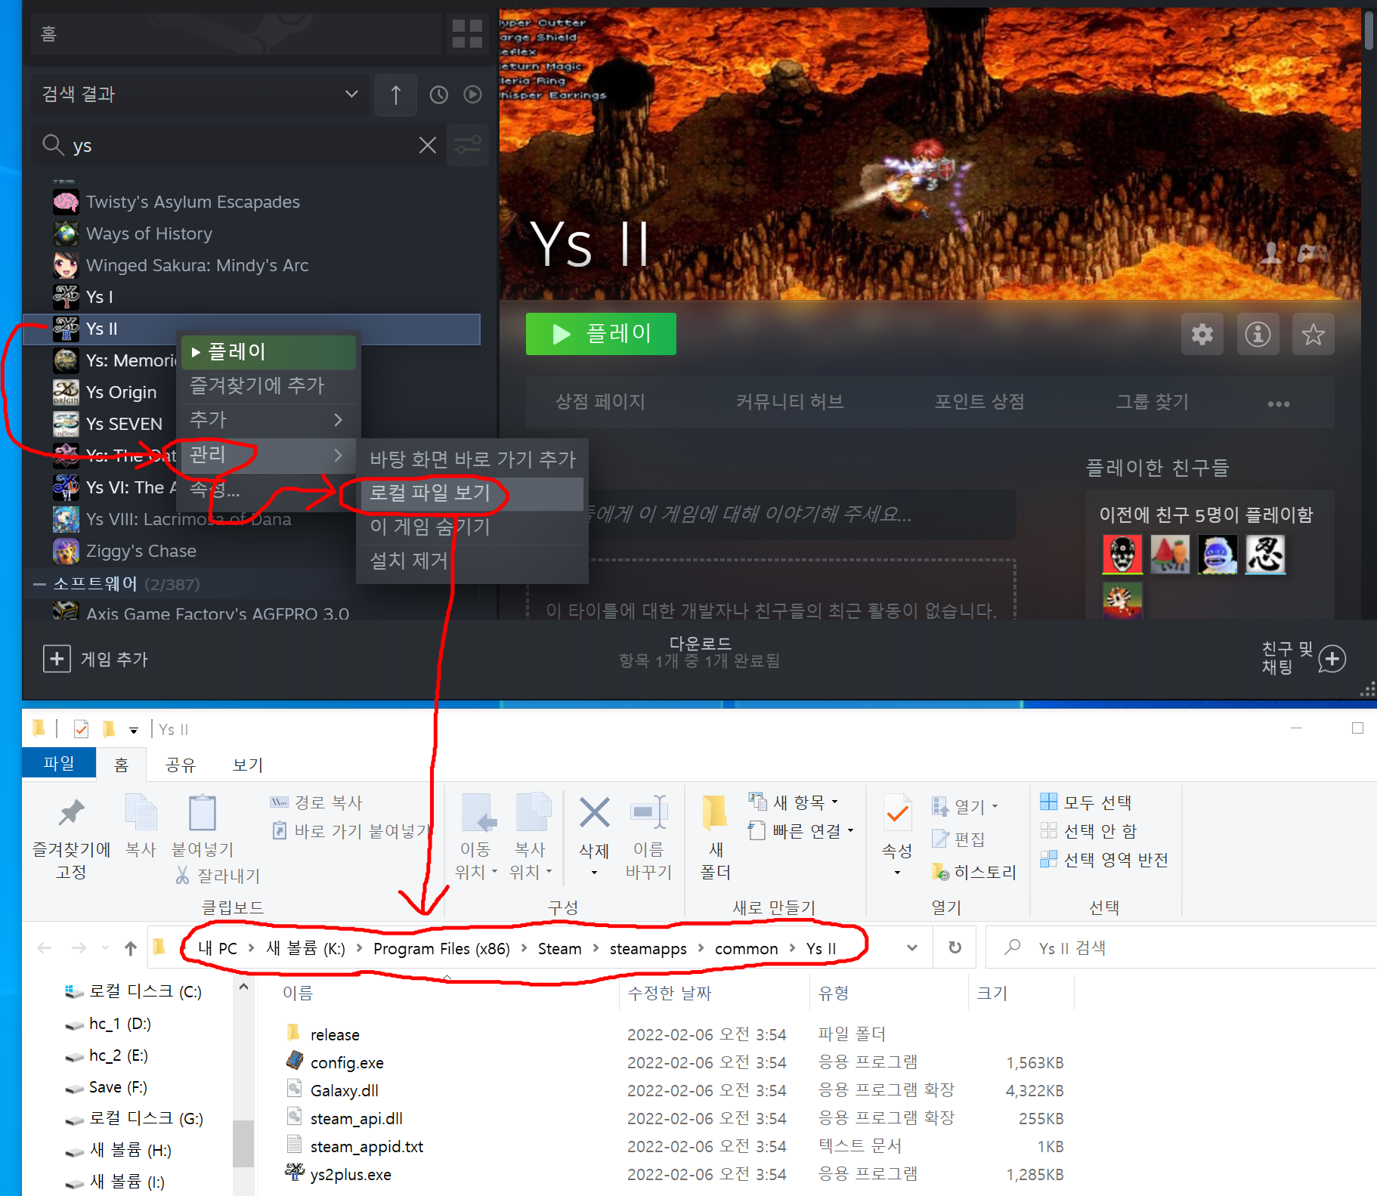This screenshot has height=1196, width=1377.
Task: Click the ready-to-play filter icon
Action: 472,94
